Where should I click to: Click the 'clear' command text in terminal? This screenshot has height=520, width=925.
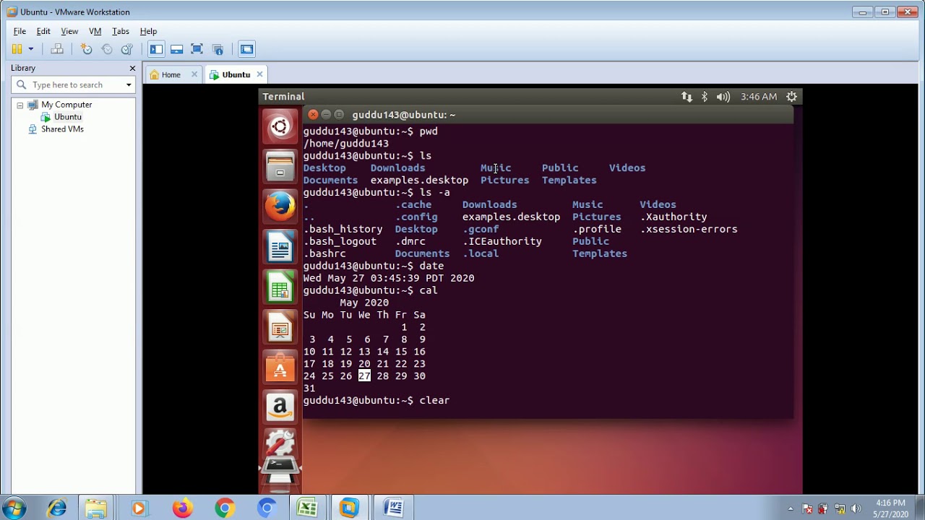point(434,400)
